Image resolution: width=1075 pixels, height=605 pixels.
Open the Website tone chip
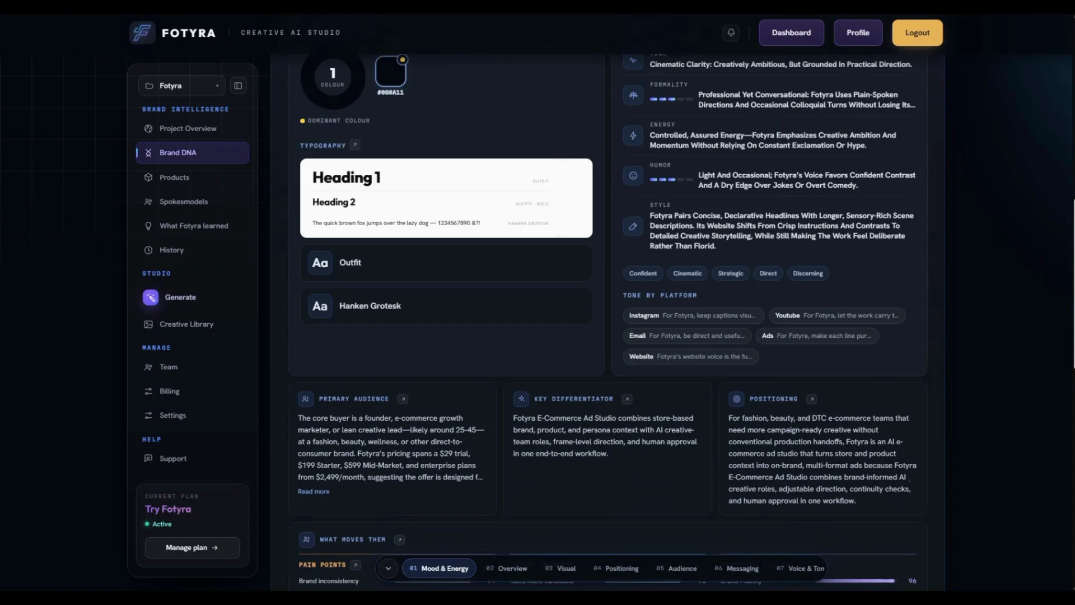[x=691, y=357]
